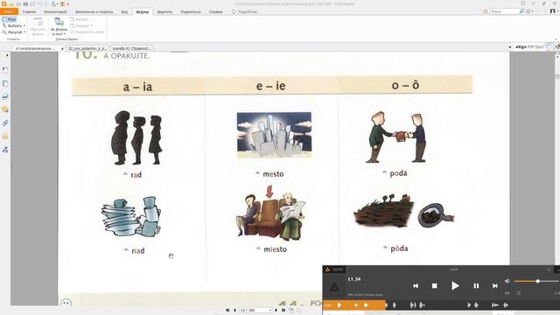Play audio for the word riad
The height and width of the screenshot is (315, 560).
126,249
